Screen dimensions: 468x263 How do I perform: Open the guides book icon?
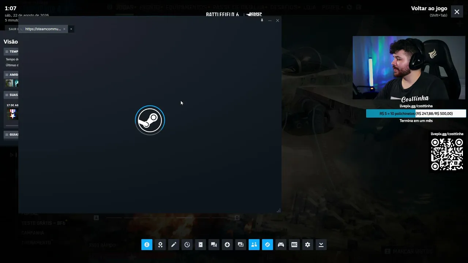pyautogui.click(x=200, y=245)
